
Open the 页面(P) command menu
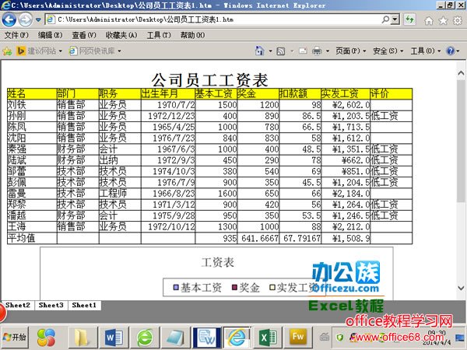click(x=350, y=51)
